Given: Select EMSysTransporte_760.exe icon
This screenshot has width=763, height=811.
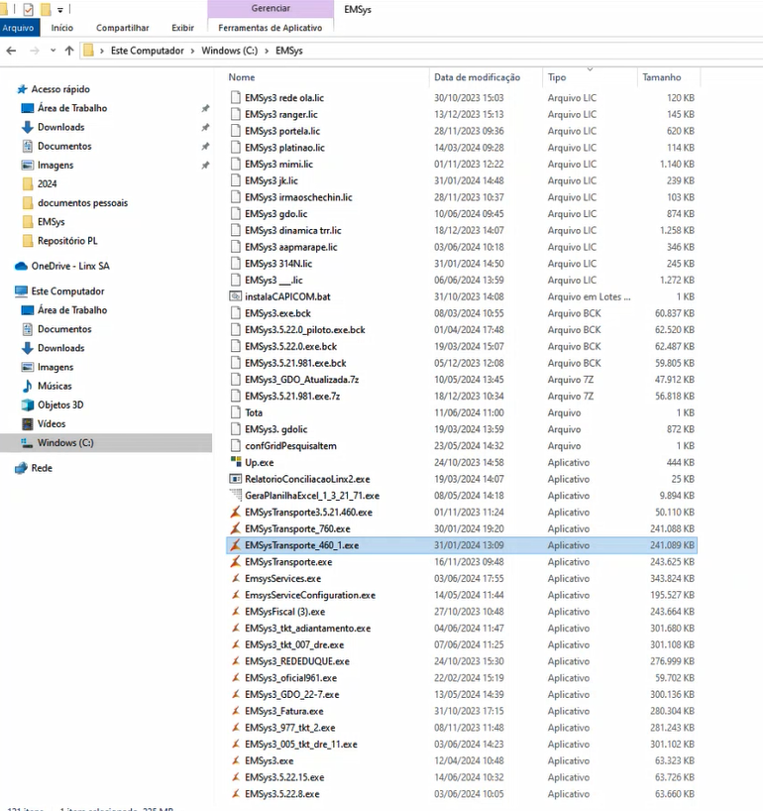Looking at the screenshot, I should pyautogui.click(x=236, y=528).
